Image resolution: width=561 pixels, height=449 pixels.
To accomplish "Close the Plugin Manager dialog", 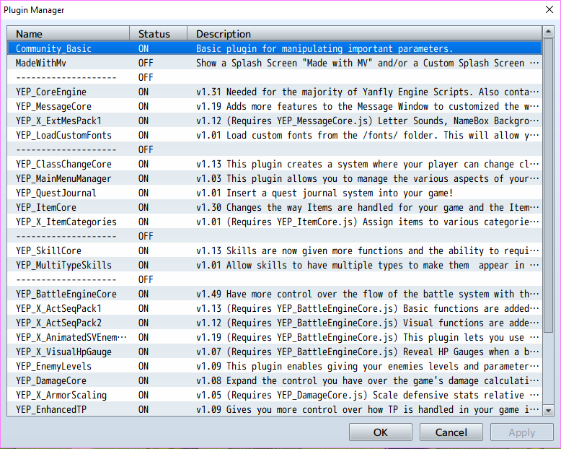I will [549, 9].
